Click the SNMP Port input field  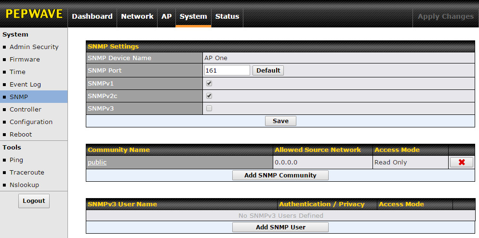(227, 70)
